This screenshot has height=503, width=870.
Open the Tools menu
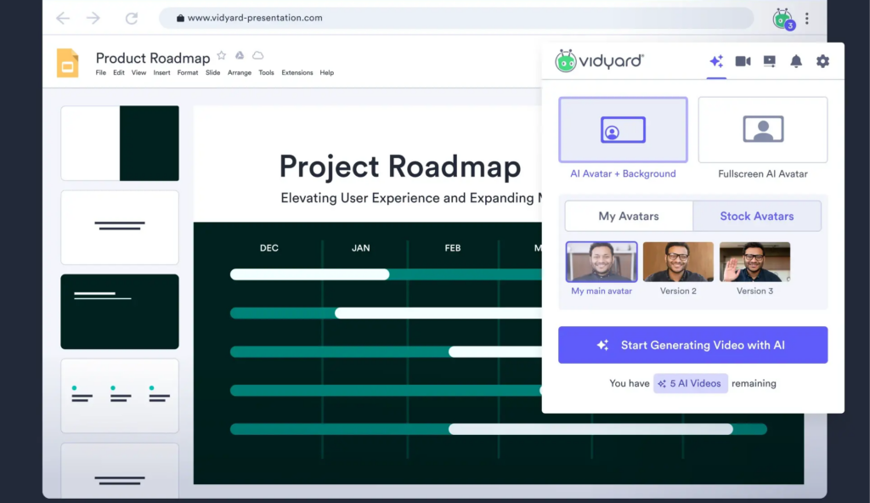click(266, 73)
